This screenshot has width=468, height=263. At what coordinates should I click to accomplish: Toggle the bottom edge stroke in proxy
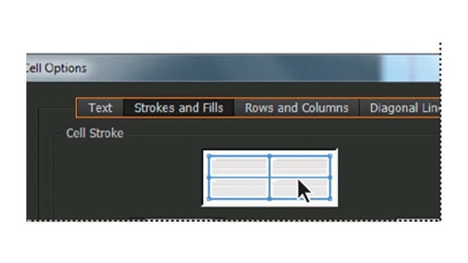(x=240, y=199)
